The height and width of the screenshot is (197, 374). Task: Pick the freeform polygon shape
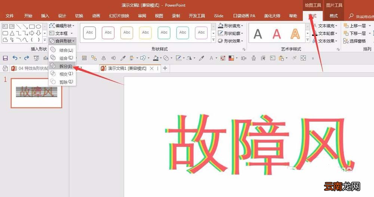click(5, 40)
